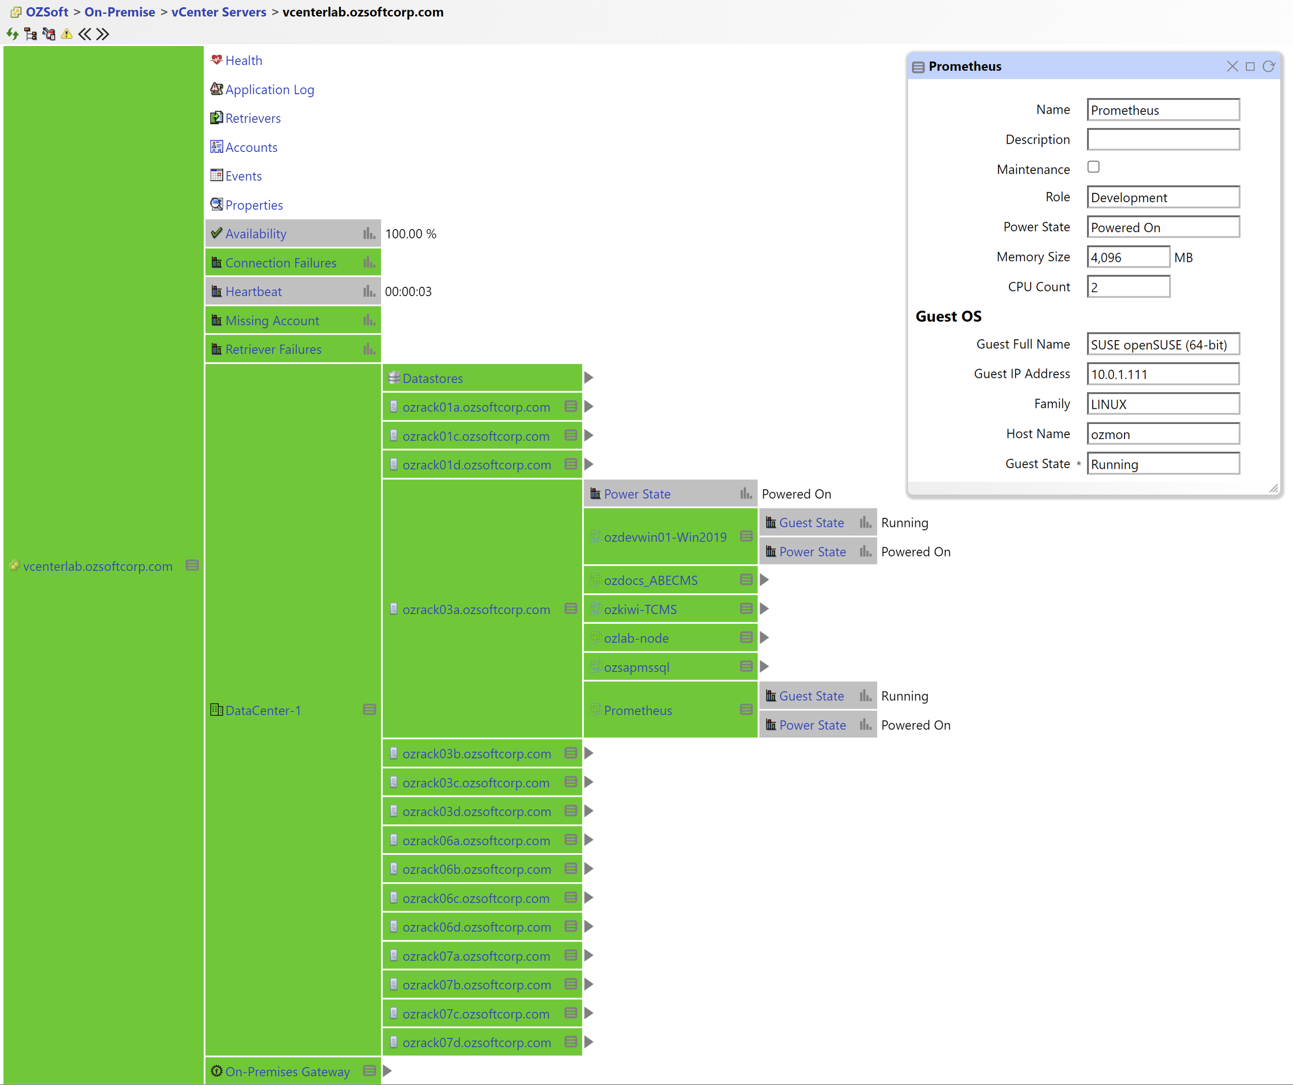Image resolution: width=1293 pixels, height=1085 pixels.
Task: Navigate to vCenter Servers in the breadcrumb
Action: pyautogui.click(x=219, y=12)
